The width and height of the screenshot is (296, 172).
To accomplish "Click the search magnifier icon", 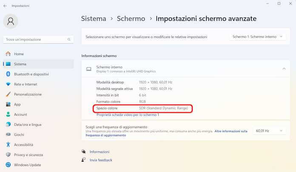I will (69, 39).
